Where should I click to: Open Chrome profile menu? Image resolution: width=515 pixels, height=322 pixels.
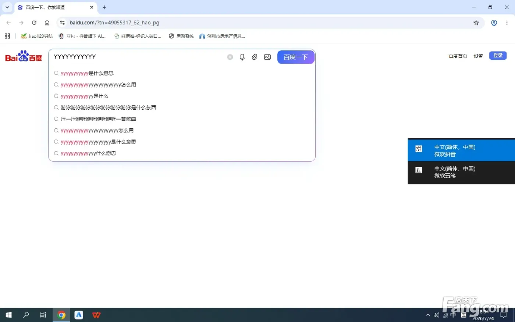pos(494,23)
